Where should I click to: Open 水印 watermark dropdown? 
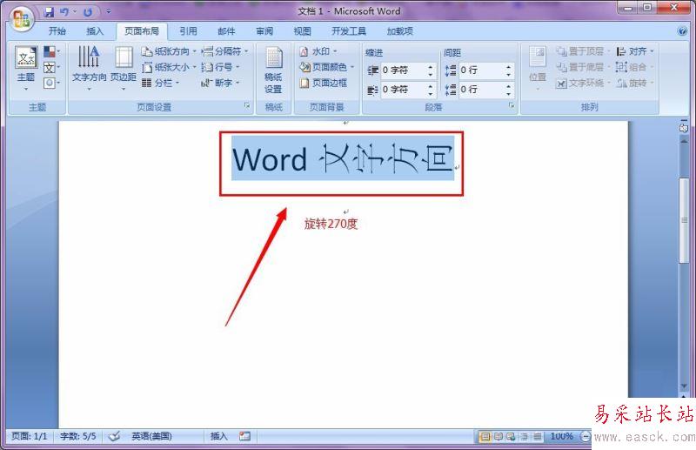[x=318, y=51]
